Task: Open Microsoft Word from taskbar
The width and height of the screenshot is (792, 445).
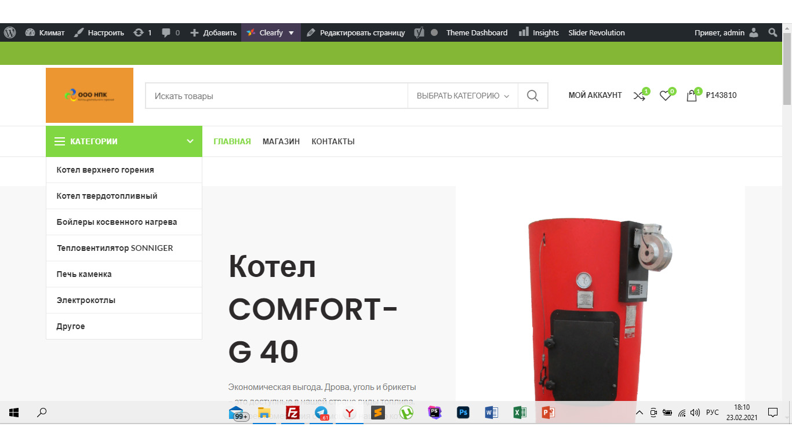Action: point(492,413)
